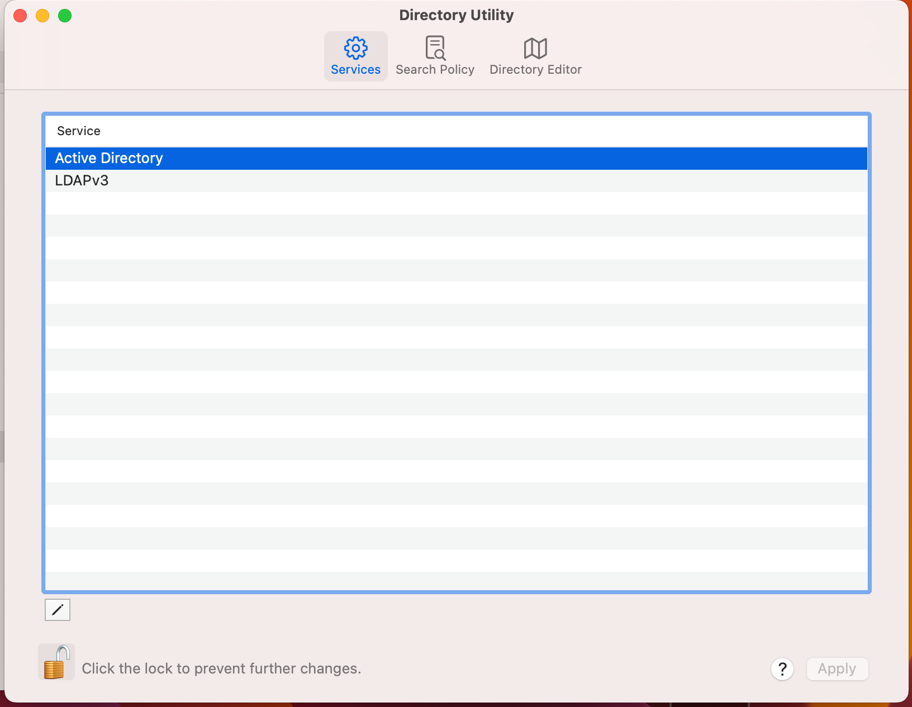Close the Directory Utility window
Image resolution: width=912 pixels, height=707 pixels.
click(x=20, y=16)
